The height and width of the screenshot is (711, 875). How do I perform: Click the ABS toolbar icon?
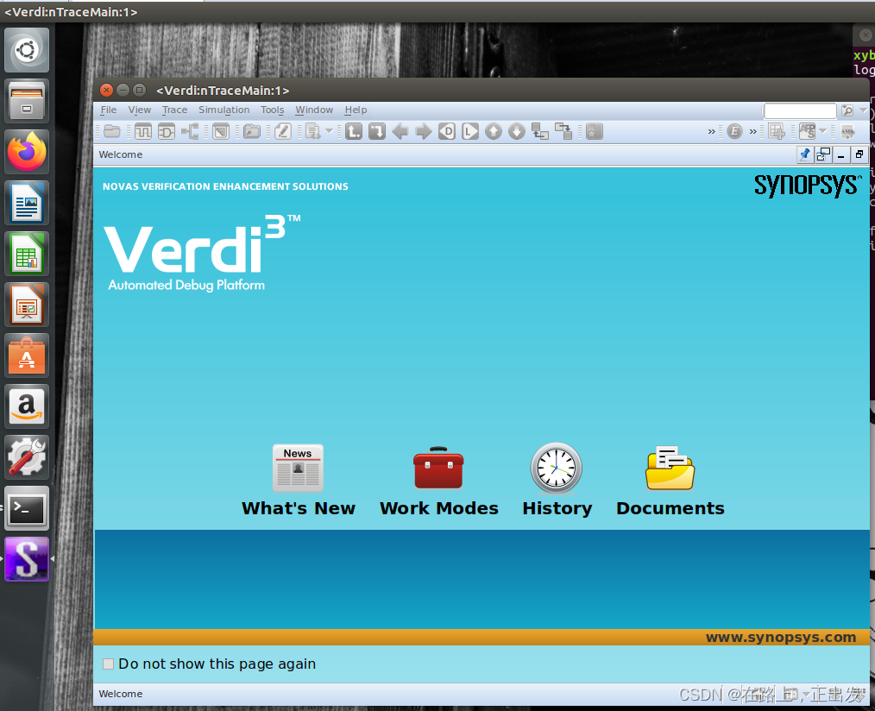(x=808, y=132)
